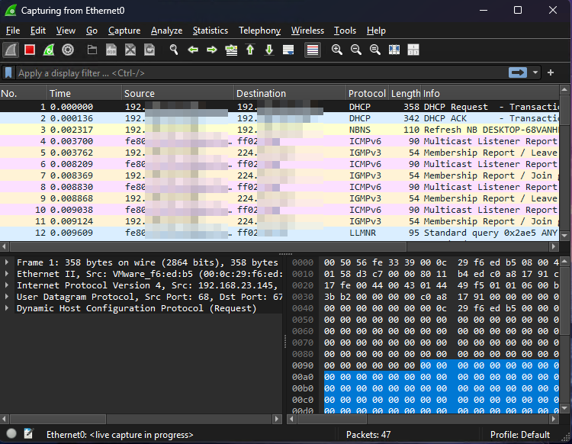This screenshot has height=444, width=572.
Task: Select packet 2 DHCP ACK row
Action: click(x=279, y=118)
